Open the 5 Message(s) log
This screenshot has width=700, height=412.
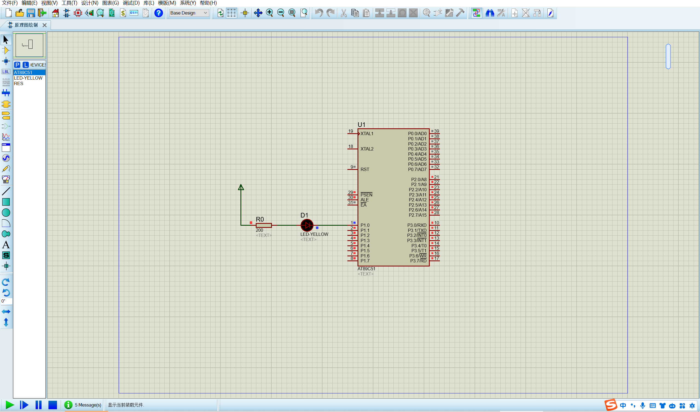pos(83,405)
